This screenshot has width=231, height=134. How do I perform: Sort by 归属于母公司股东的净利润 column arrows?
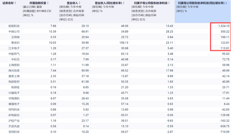point(169,3)
